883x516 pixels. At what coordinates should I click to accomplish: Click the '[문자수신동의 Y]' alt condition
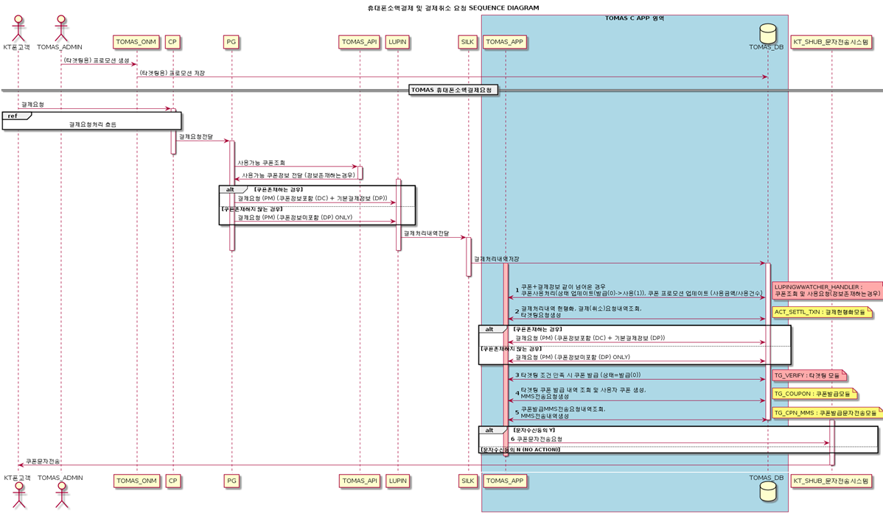tap(534, 431)
